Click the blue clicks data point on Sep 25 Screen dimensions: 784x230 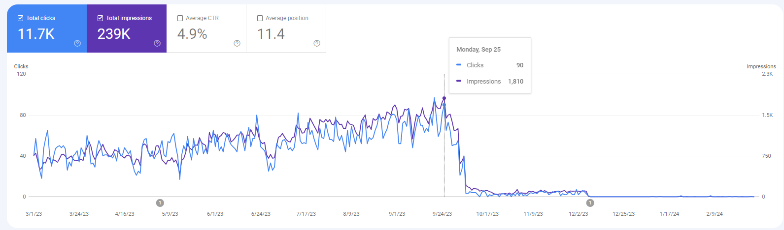click(444, 105)
